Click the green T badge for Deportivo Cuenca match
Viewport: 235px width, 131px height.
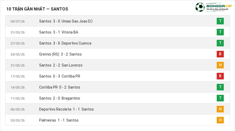220,43
